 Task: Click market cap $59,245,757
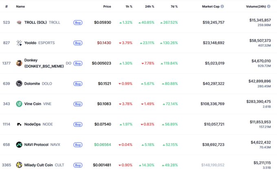click(x=213, y=22)
